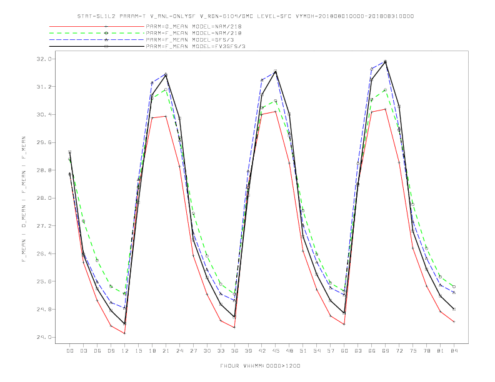Click x-axis forecast hour label 75
The height and width of the screenshot is (382, 495).
click(413, 351)
